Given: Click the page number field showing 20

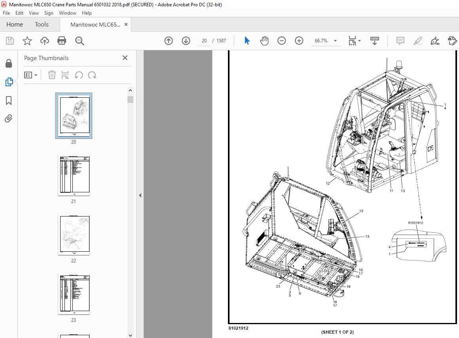Looking at the screenshot, I should (204, 41).
